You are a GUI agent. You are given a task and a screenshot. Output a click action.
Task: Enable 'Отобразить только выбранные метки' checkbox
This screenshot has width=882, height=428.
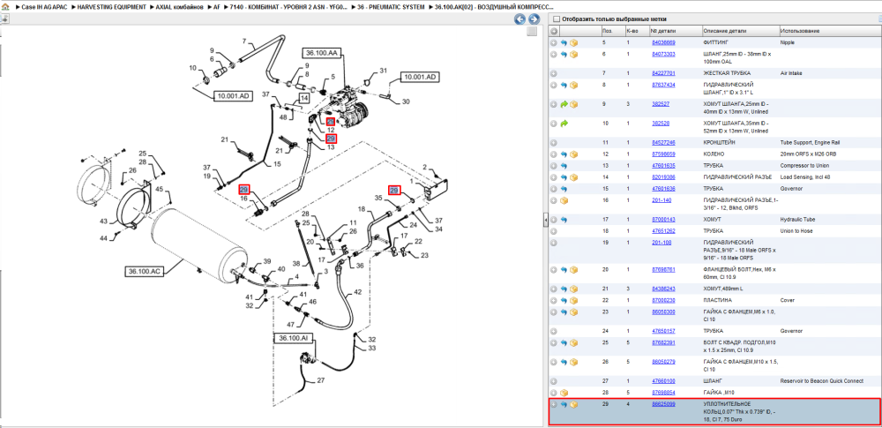point(557,19)
